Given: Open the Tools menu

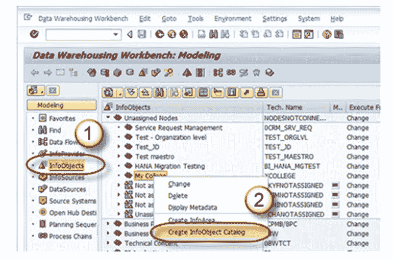Looking at the screenshot, I should [x=195, y=18].
